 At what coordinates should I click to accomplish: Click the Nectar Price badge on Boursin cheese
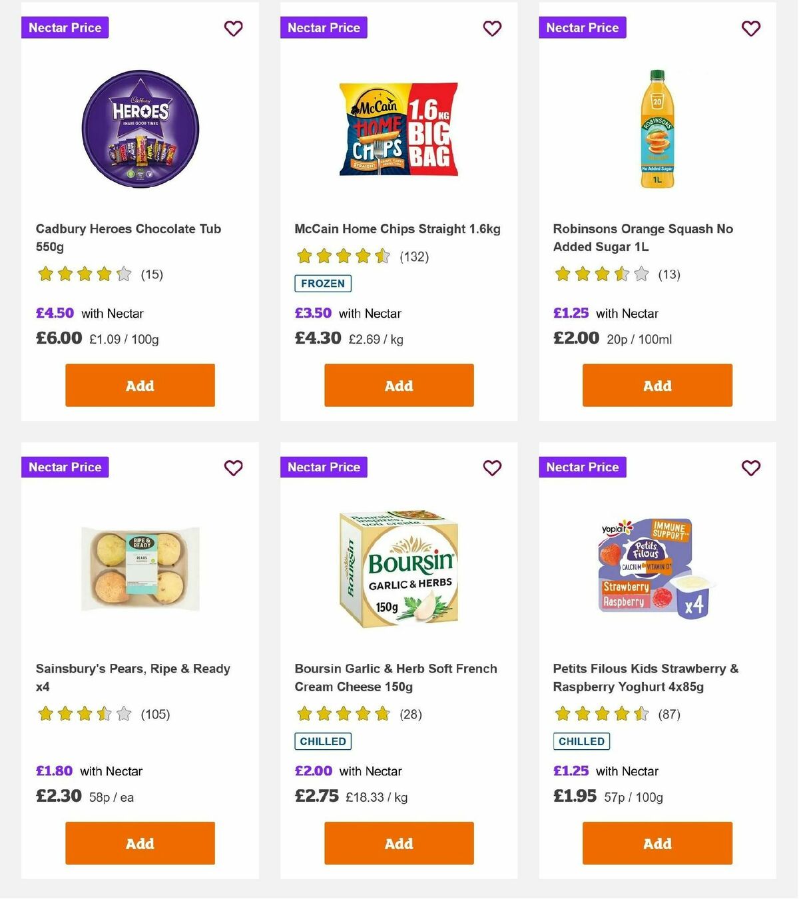tap(324, 467)
